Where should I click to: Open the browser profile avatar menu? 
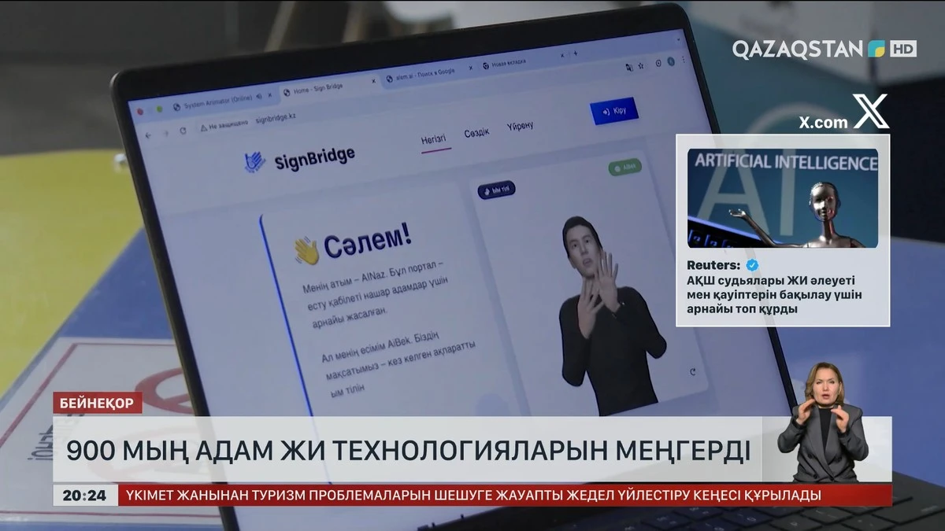(670, 61)
